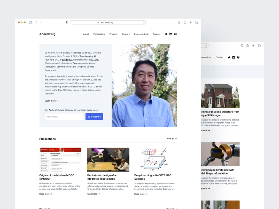Click the Share icon in the browser toolbar
279x209 pixels.
click(x=185, y=22)
